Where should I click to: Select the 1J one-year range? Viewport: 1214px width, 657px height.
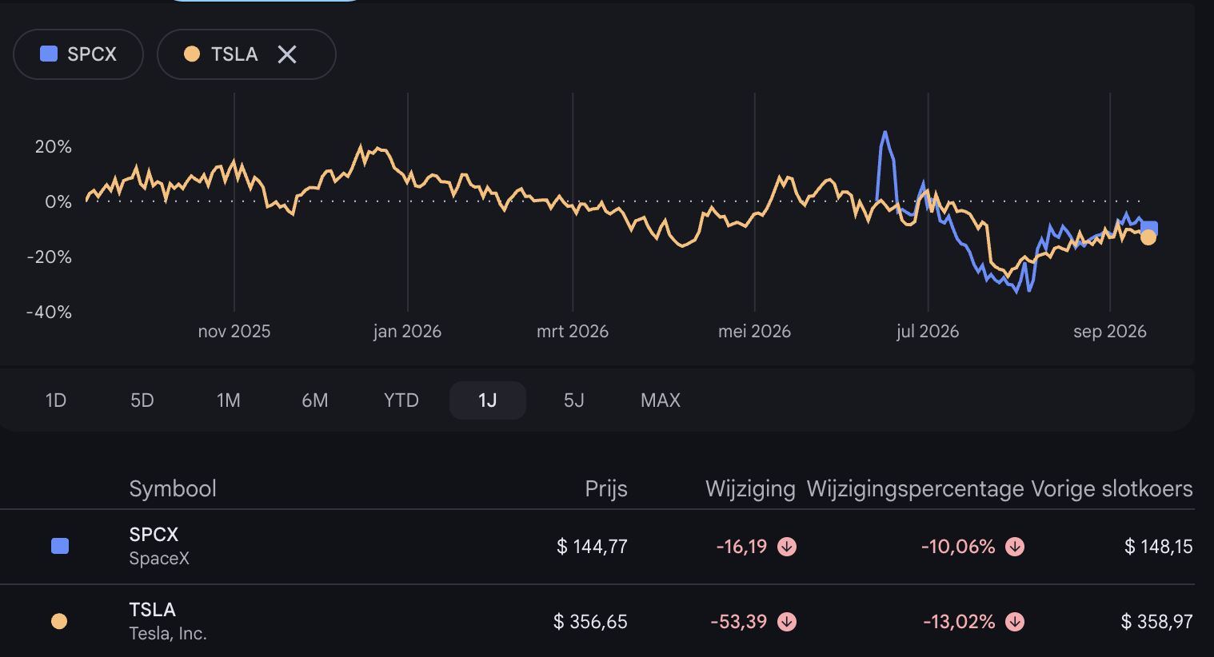[x=488, y=400]
